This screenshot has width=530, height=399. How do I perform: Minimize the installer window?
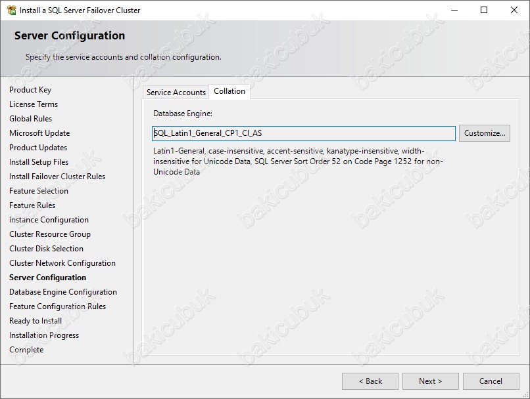(454, 10)
